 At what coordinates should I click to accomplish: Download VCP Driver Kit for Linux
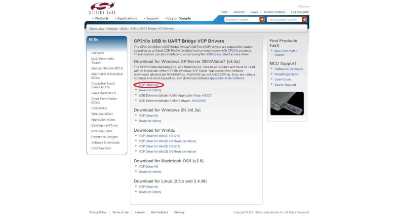pos(149,187)
